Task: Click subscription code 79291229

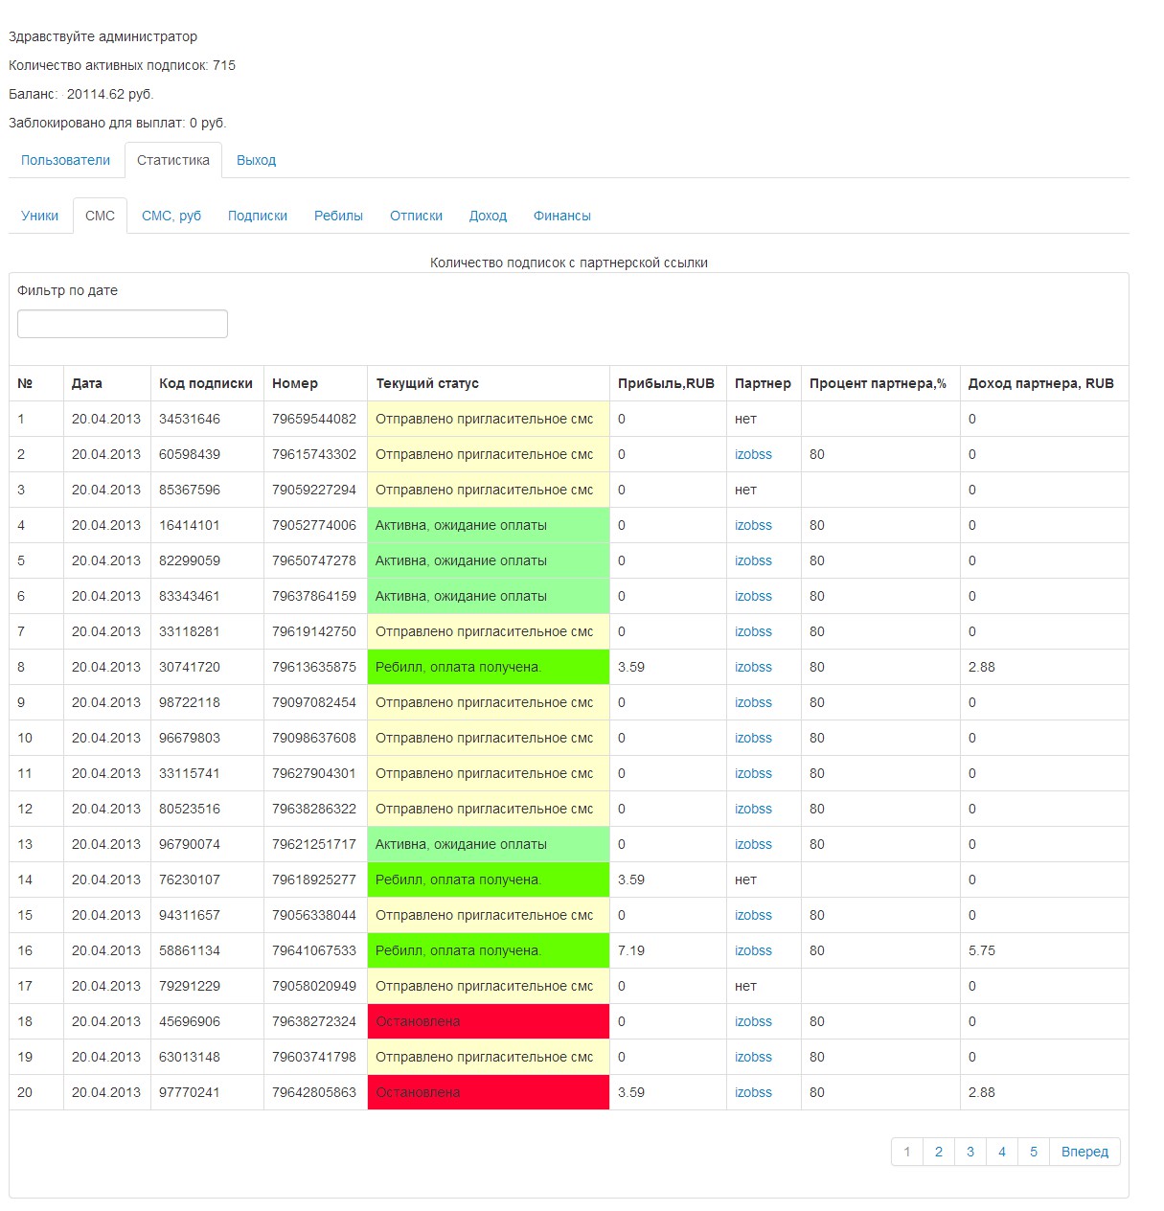Action: (190, 986)
